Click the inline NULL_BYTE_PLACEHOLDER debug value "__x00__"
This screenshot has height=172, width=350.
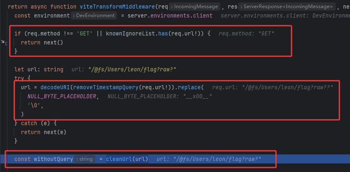(x=160, y=97)
